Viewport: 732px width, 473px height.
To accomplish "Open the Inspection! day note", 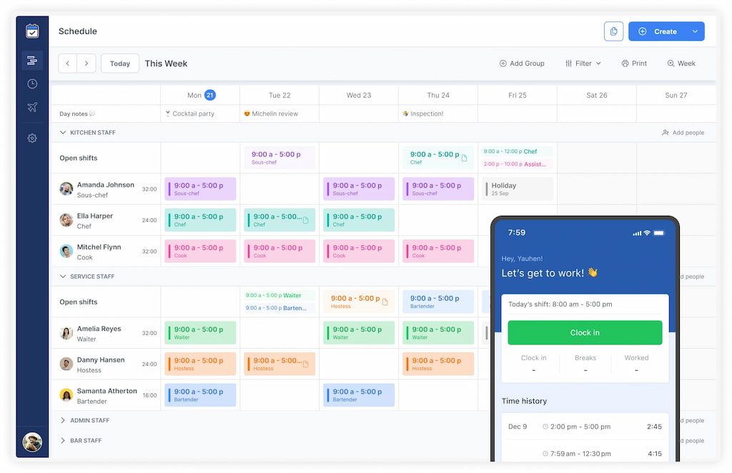I will click(423, 114).
